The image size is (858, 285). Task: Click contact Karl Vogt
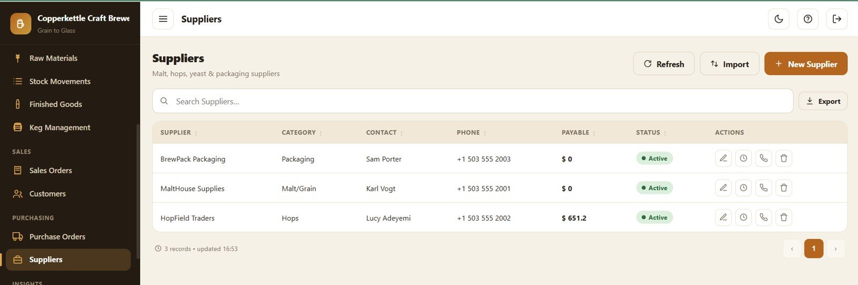point(381,189)
